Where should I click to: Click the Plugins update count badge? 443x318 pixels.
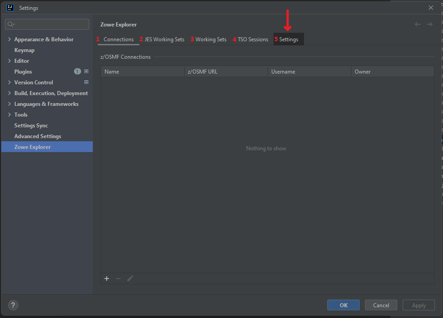pyautogui.click(x=77, y=72)
